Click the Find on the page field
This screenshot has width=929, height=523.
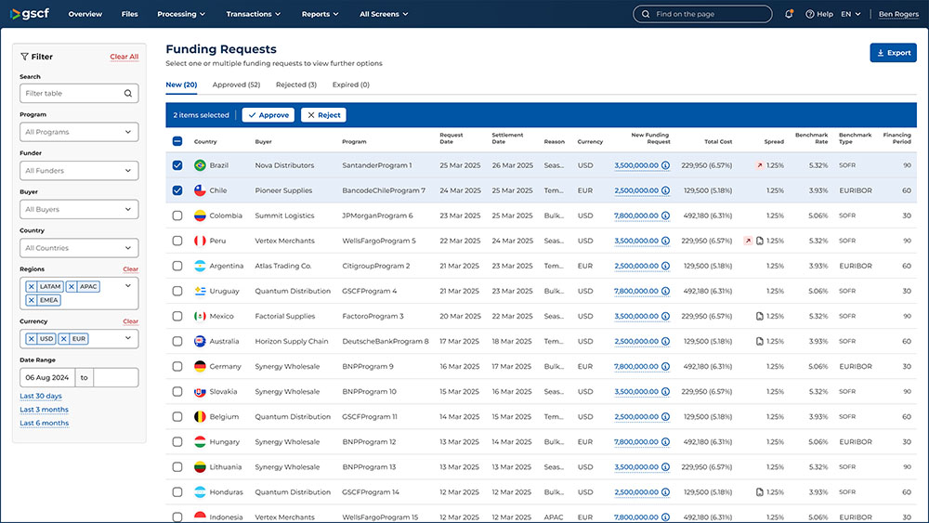click(x=702, y=14)
